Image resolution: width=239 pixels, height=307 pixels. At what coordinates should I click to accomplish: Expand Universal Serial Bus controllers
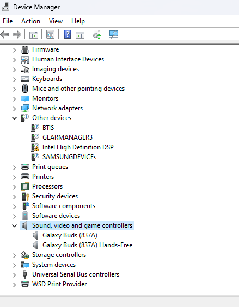[x=14, y=275]
